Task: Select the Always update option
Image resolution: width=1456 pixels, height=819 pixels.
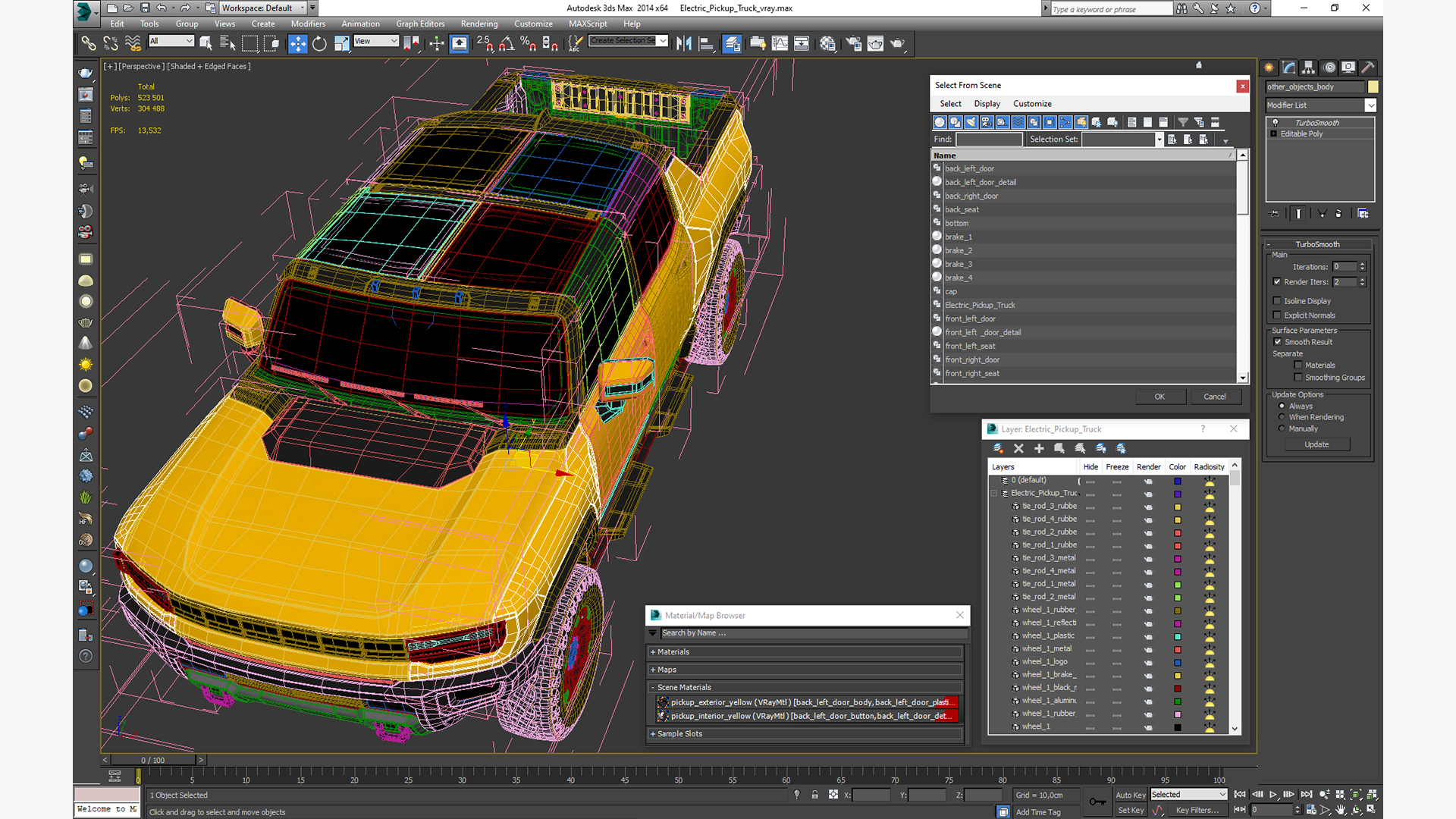Action: 1282,406
